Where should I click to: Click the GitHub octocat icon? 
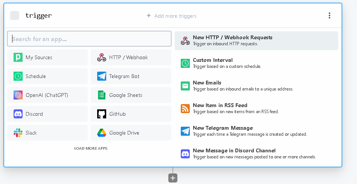point(102,114)
